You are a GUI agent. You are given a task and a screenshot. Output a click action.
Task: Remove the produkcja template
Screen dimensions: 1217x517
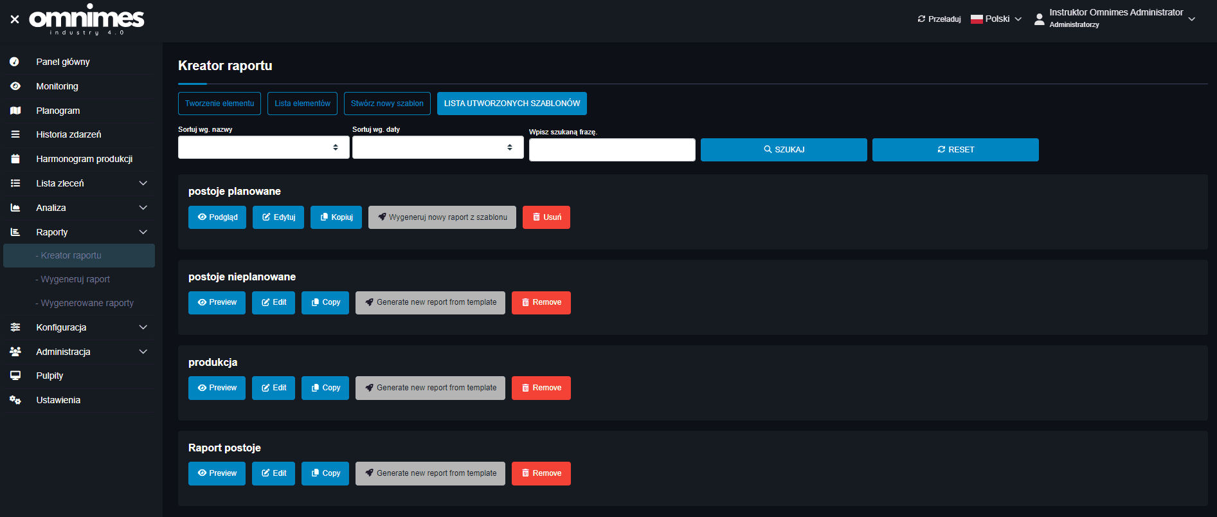(541, 388)
